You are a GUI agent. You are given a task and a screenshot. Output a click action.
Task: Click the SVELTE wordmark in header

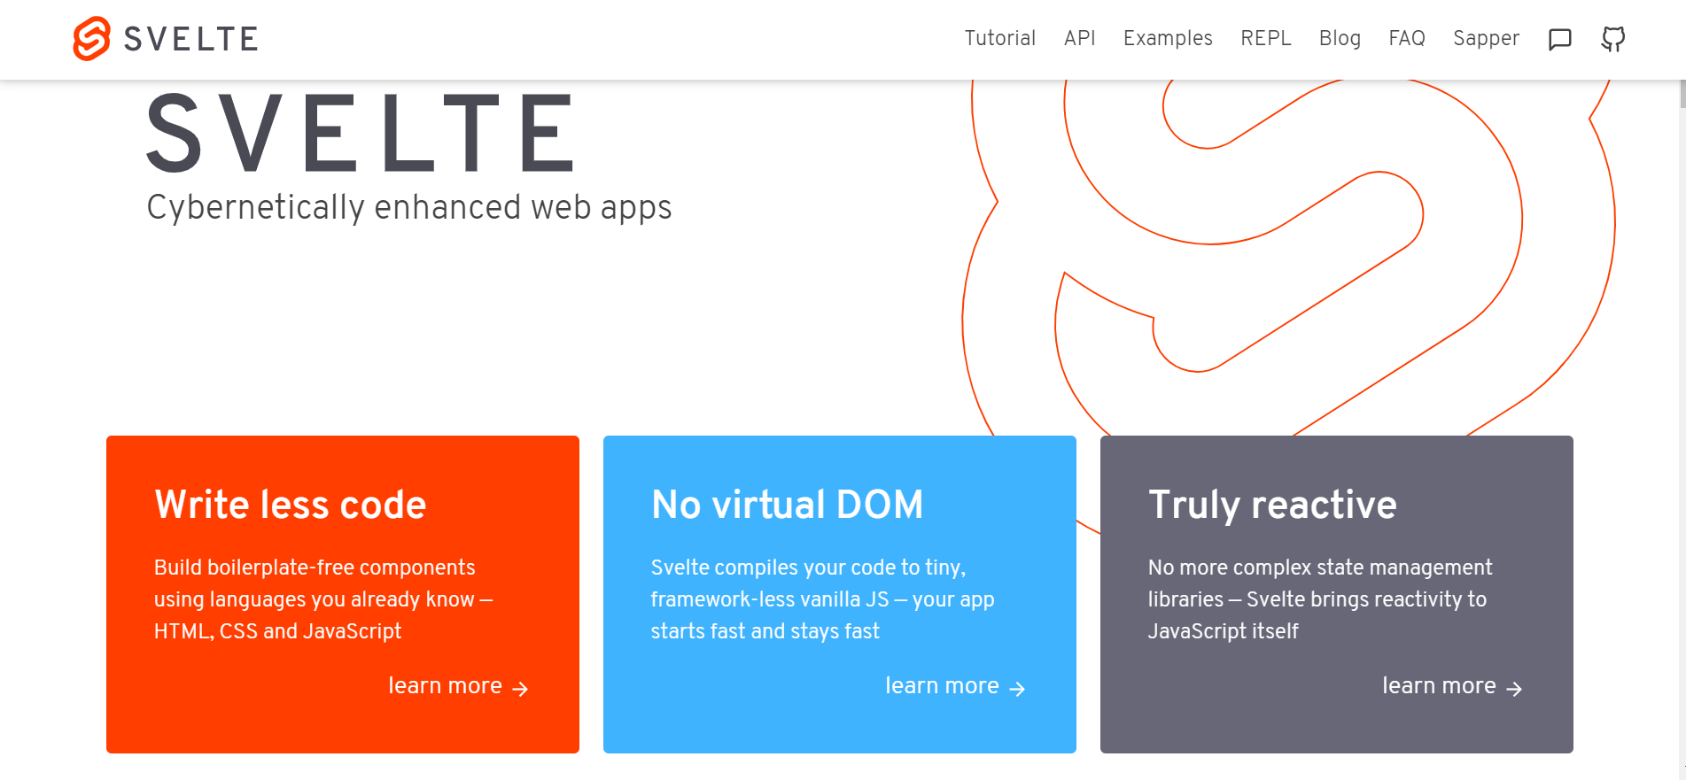point(190,39)
